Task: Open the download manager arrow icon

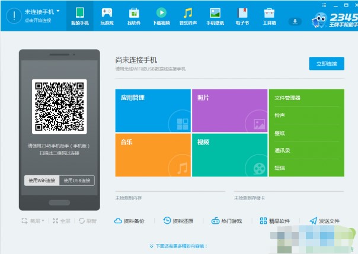Action: coord(295,21)
